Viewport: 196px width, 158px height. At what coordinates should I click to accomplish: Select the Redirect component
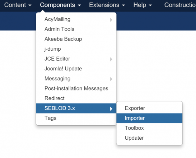76,98
